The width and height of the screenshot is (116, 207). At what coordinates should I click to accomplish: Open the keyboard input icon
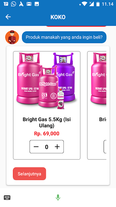click(x=7, y=198)
